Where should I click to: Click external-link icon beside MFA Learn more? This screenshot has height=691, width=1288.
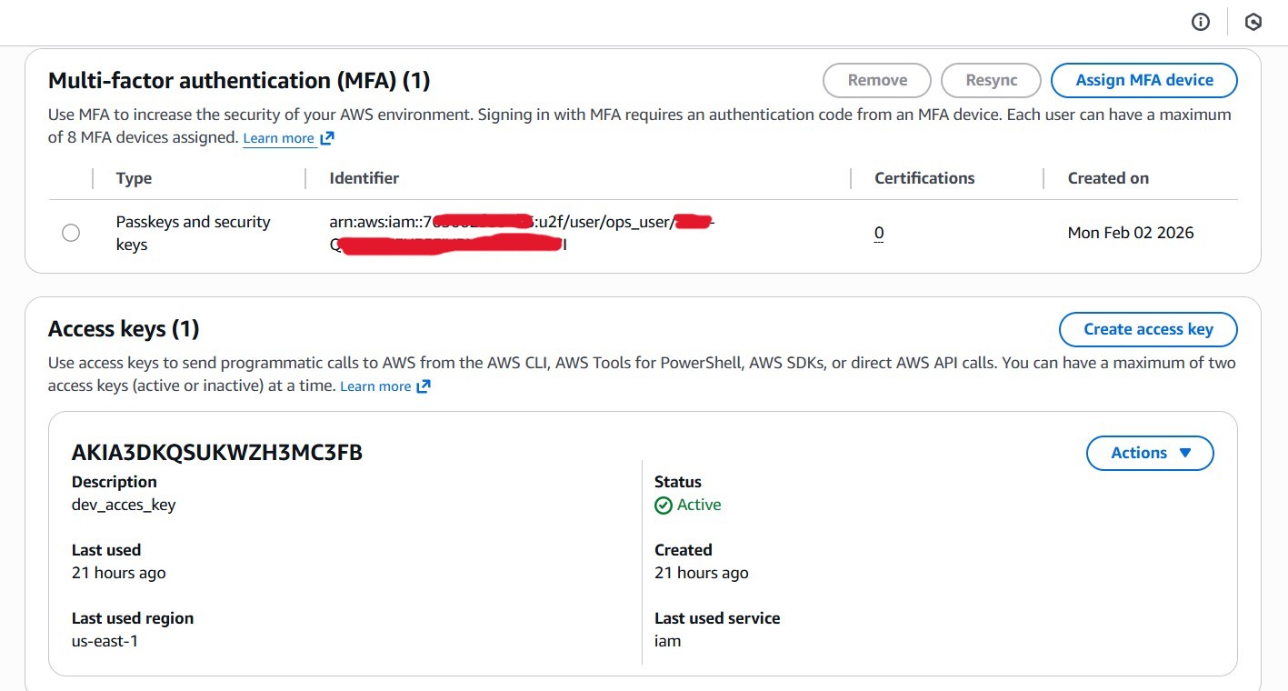(x=327, y=138)
